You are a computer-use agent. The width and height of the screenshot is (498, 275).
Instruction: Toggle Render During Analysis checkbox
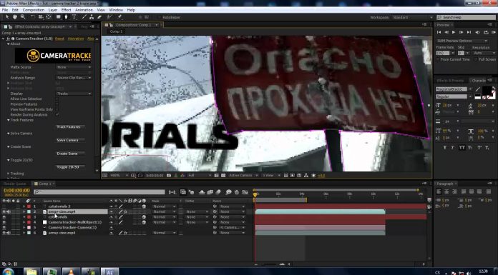click(57, 114)
